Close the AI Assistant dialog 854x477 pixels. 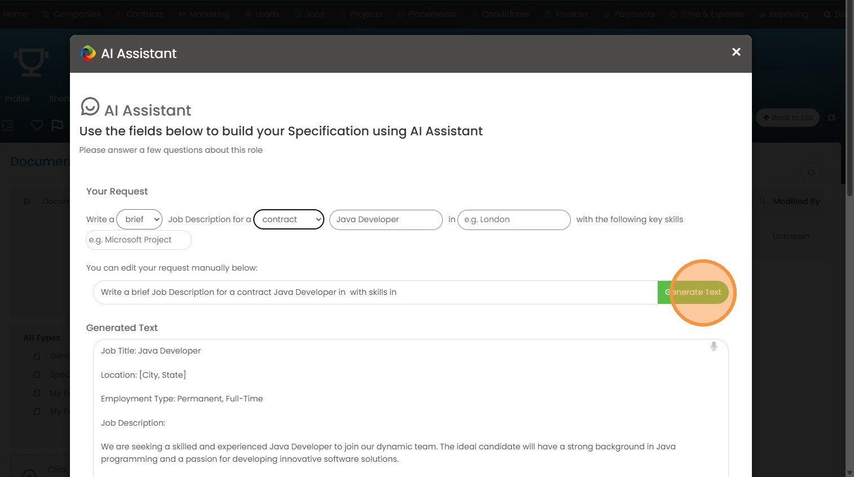coord(736,52)
